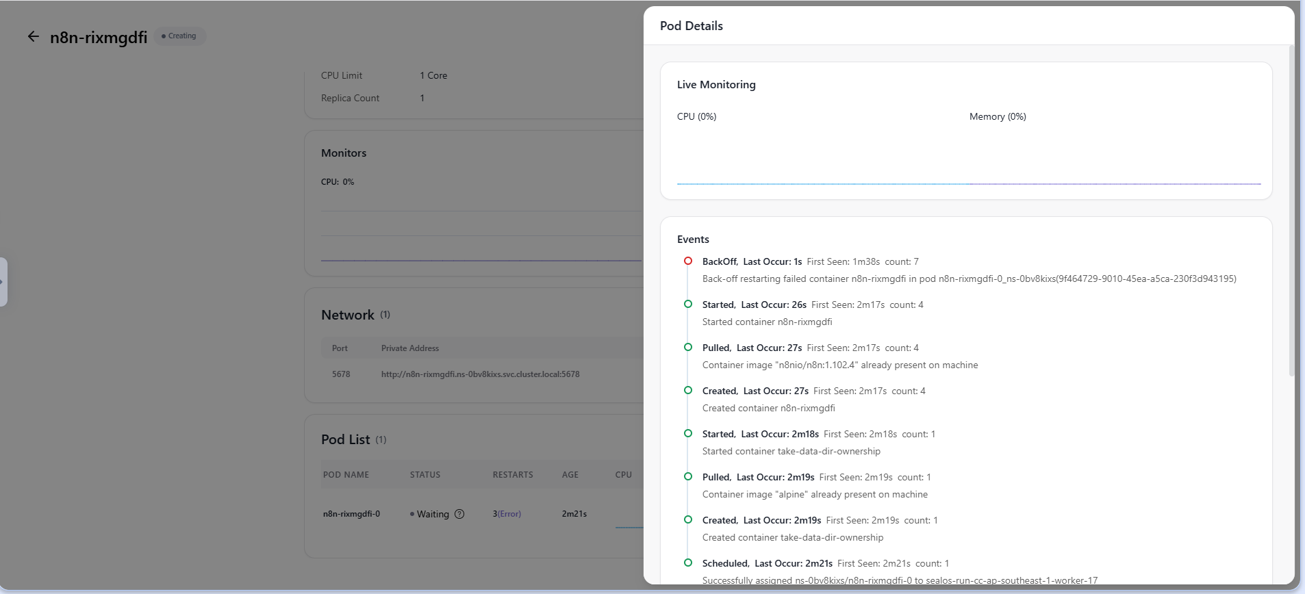
Task: Click the marker of Created n8n-rixmgdfi event
Action: (688, 390)
